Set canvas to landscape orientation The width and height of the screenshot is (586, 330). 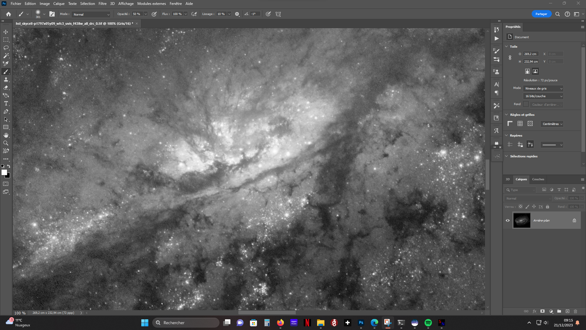[x=535, y=71]
